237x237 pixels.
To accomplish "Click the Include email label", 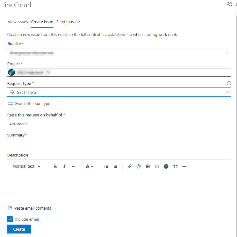I will tap(27, 219).
